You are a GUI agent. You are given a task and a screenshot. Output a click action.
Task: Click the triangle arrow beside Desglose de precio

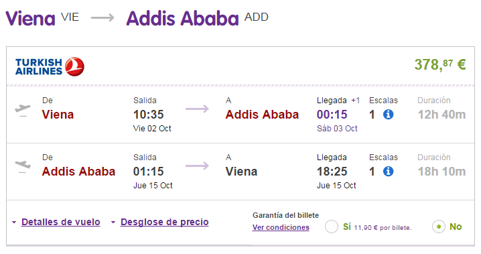[x=113, y=222]
